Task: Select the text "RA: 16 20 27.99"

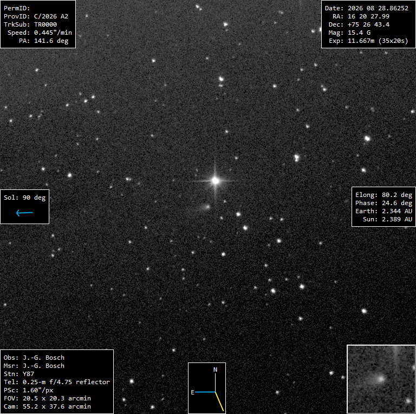Action: click(x=361, y=16)
